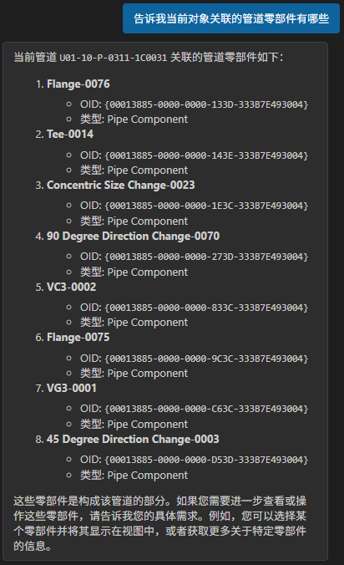This screenshot has height=565, width=344.
Task: Click the OID containing 1E3C
Action: (x=207, y=206)
